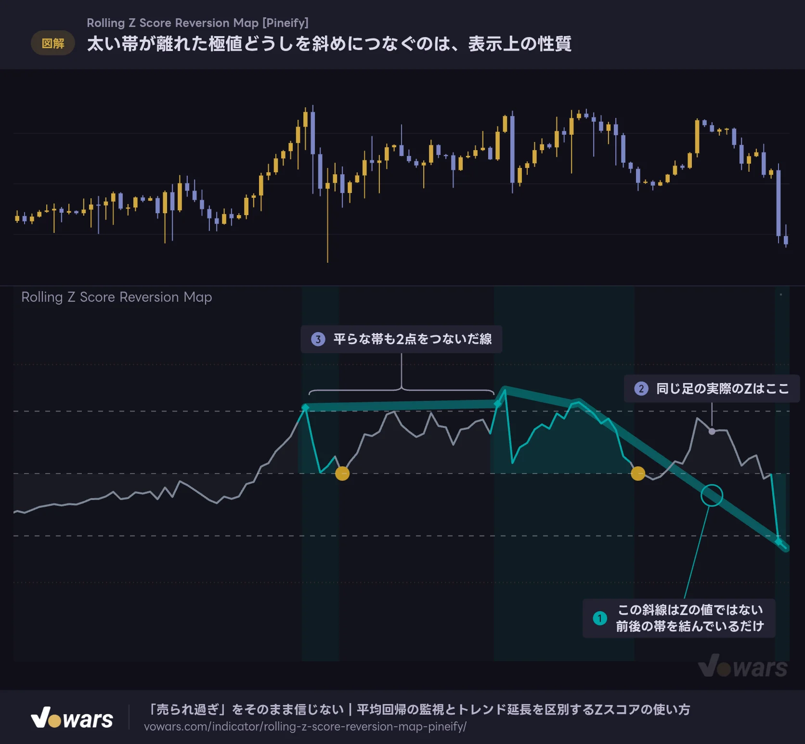
Task: Click the left yellow dot on the Z-score line
Action: 342,474
